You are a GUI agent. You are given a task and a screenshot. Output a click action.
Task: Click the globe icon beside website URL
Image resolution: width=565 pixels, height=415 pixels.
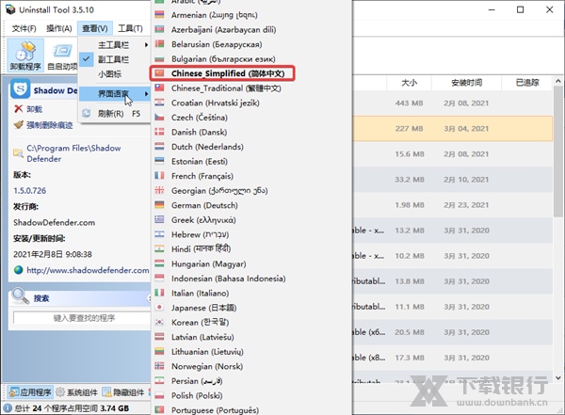[x=18, y=270]
